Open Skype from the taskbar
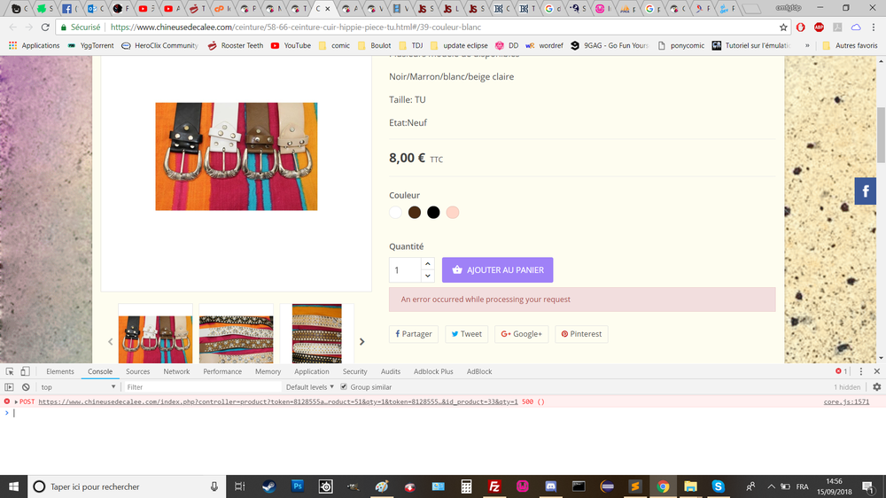 click(719, 486)
